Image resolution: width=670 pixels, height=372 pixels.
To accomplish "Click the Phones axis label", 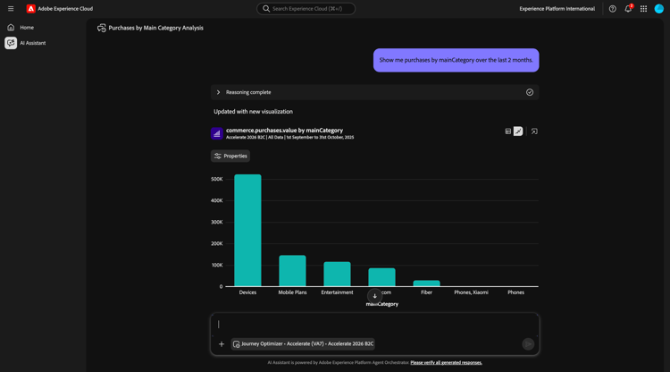I will (515, 292).
